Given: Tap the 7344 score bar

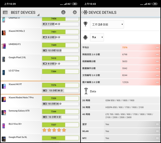Looking at the screenshot, I should tap(60, 112).
